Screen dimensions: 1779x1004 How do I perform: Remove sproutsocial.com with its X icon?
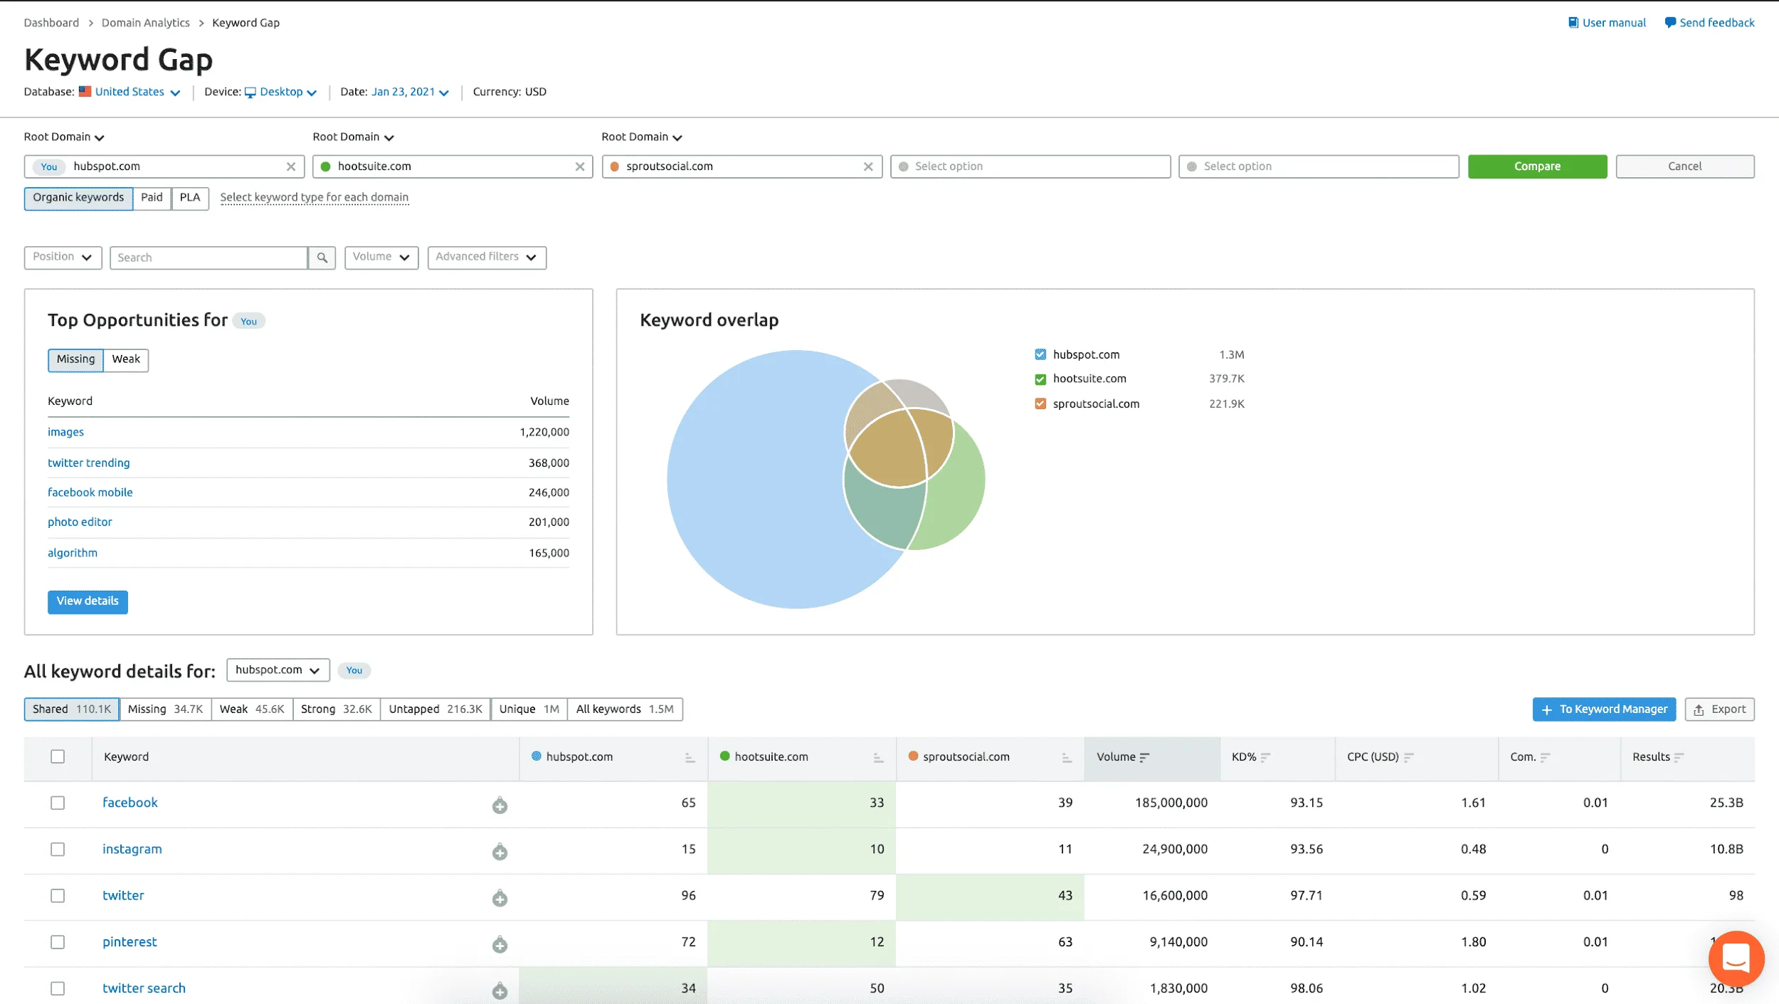[x=868, y=167]
